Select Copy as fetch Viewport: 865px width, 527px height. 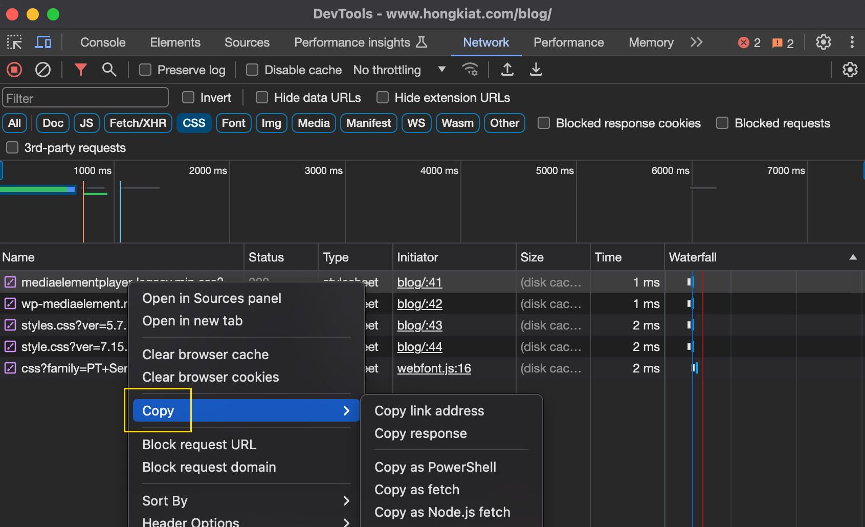click(417, 490)
